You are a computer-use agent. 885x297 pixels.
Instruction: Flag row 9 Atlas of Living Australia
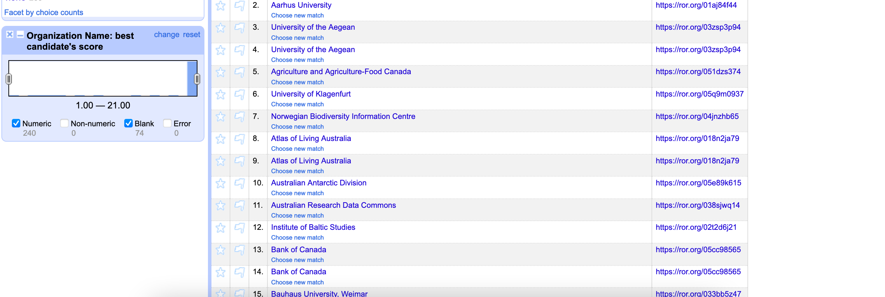239,161
